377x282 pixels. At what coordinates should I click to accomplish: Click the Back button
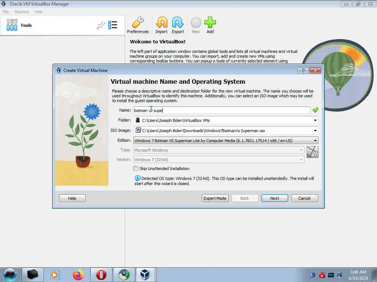coord(245,198)
